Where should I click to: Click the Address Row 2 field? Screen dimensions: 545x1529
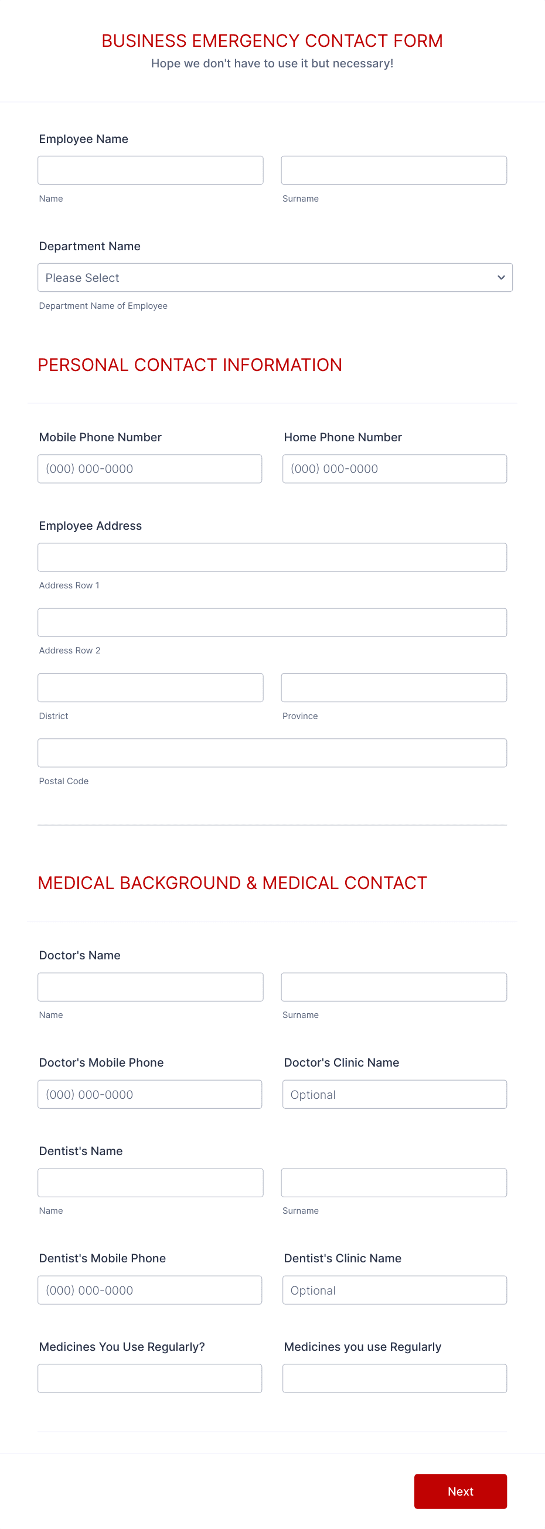click(x=272, y=622)
